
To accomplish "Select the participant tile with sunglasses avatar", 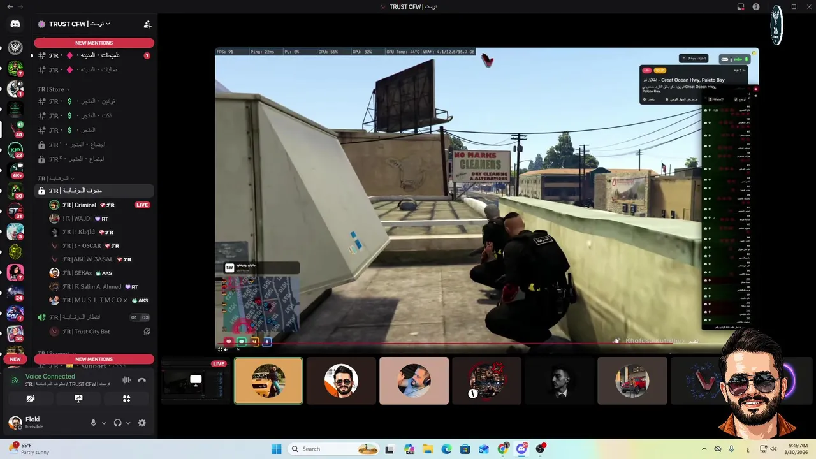I will (x=341, y=381).
